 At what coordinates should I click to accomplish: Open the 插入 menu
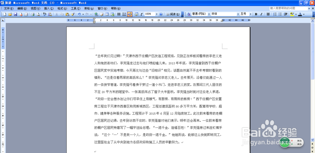(x=49, y=8)
